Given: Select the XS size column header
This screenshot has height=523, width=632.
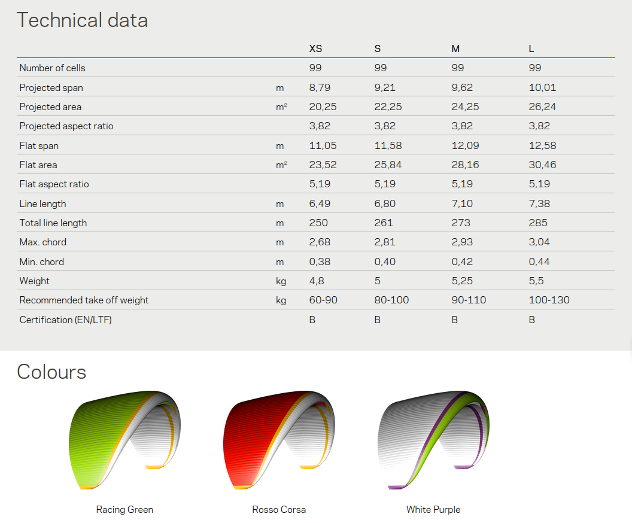Looking at the screenshot, I should (315, 48).
